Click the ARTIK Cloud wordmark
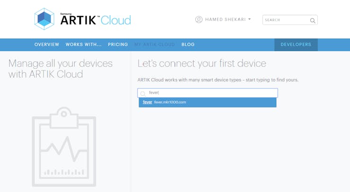Image resolution: width=350 pixels, height=192 pixels. 96,20
